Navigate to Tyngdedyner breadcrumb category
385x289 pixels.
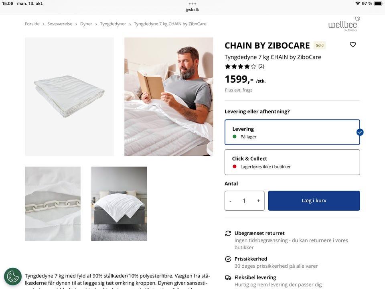tap(113, 24)
